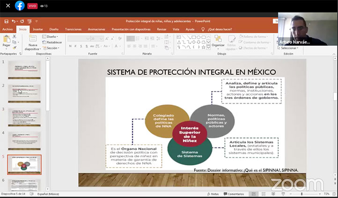Open the Diseño layout dropdown

click(x=51, y=36)
